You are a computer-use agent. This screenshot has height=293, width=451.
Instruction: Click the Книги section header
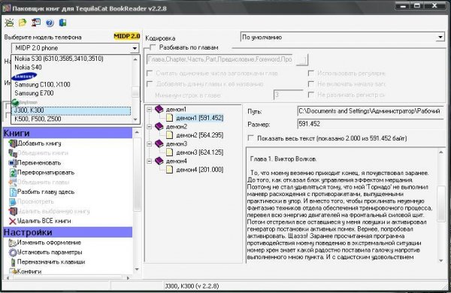(68, 133)
